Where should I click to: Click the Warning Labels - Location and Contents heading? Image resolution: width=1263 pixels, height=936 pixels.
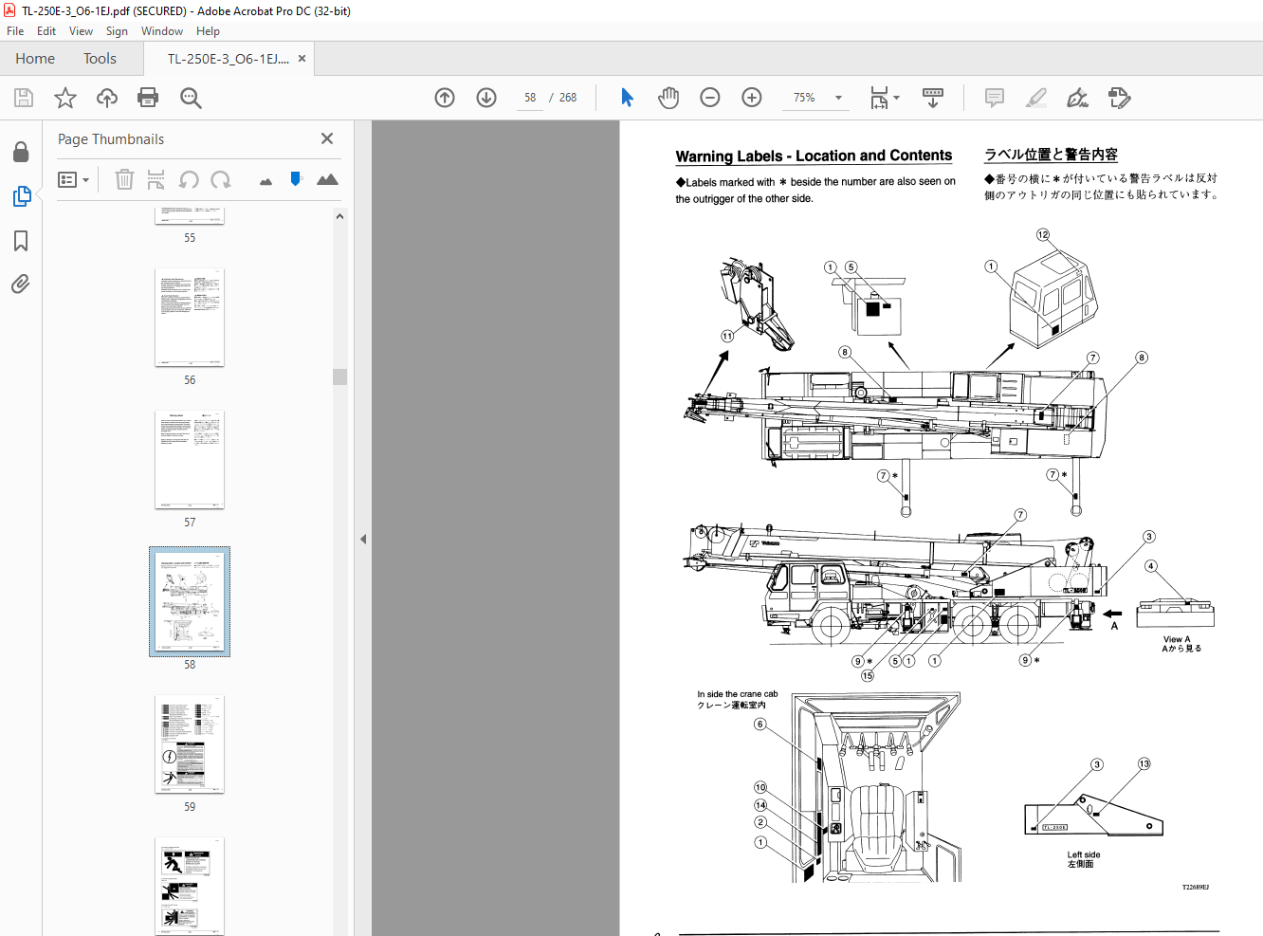pos(814,156)
